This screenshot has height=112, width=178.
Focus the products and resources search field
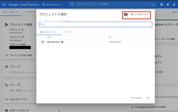(x=112, y=4)
